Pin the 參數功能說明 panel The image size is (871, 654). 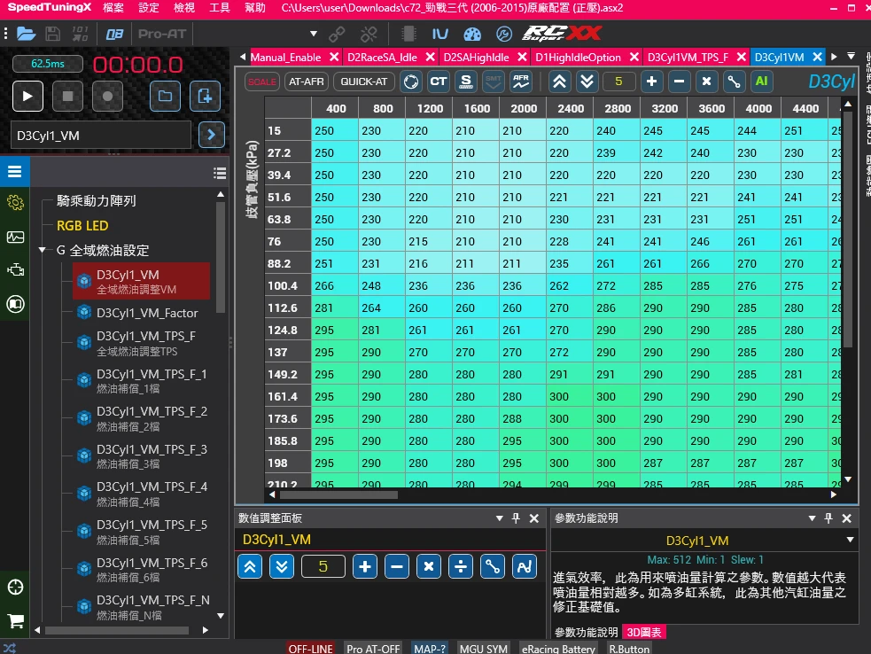(828, 518)
